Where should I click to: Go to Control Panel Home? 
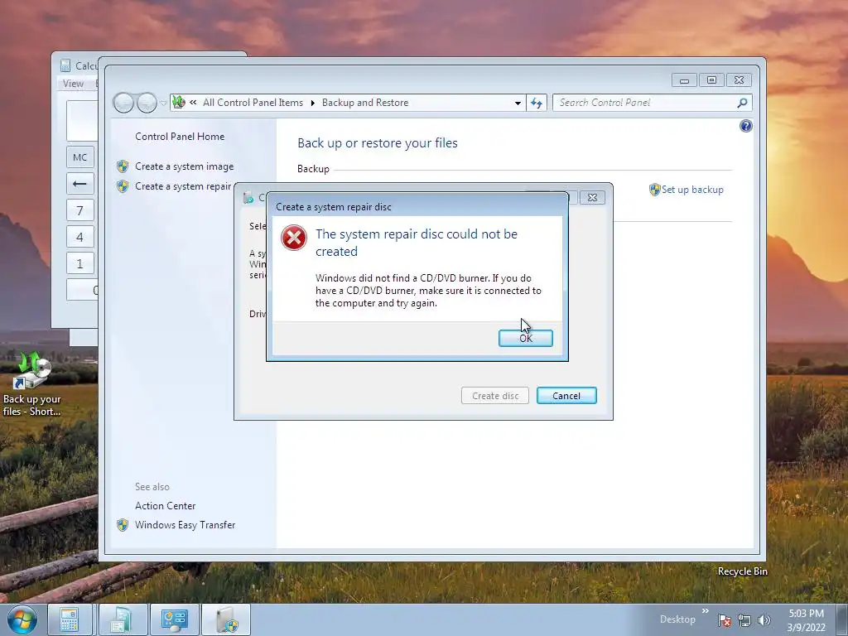(x=180, y=137)
